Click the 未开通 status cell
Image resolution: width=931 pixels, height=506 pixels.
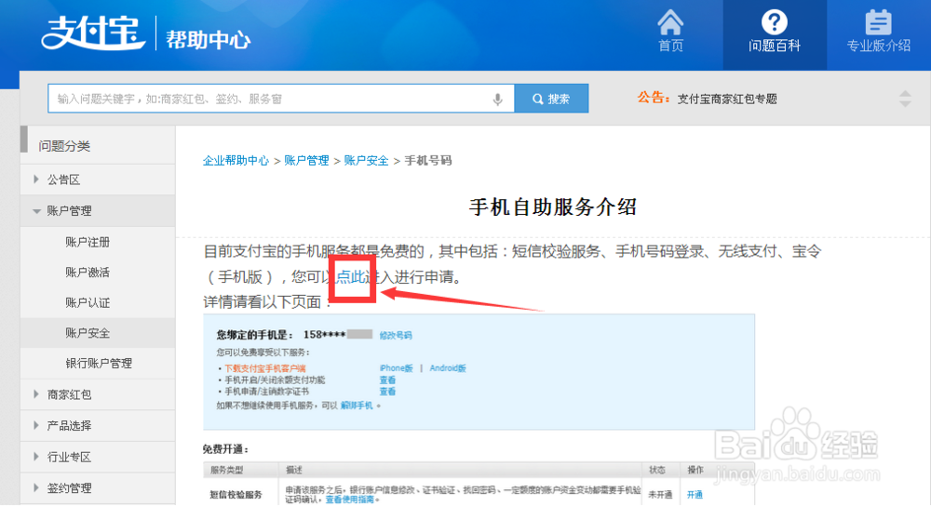point(660,495)
